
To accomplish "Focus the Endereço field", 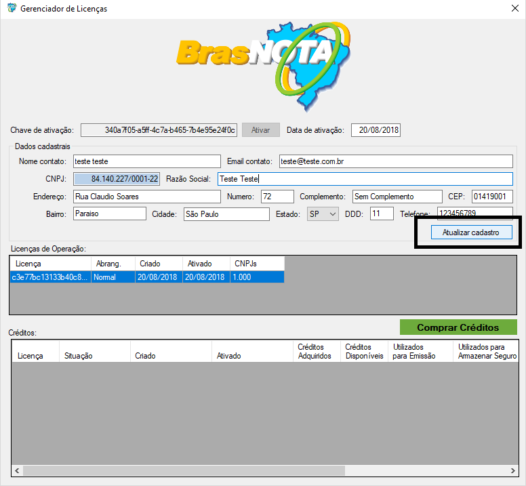I will pyautogui.click(x=147, y=197).
